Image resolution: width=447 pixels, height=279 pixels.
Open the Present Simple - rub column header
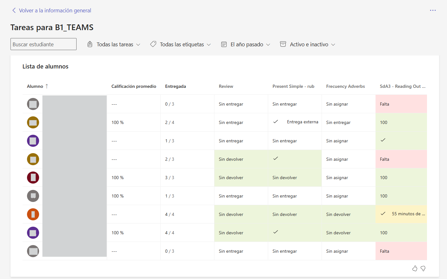[293, 86]
